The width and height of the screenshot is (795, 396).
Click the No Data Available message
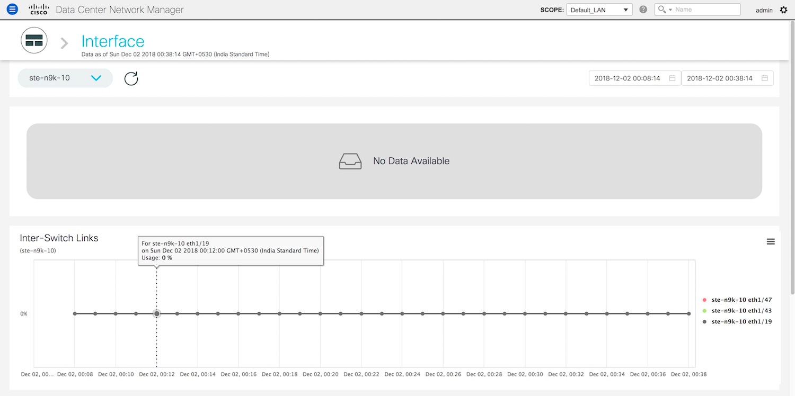[411, 161]
